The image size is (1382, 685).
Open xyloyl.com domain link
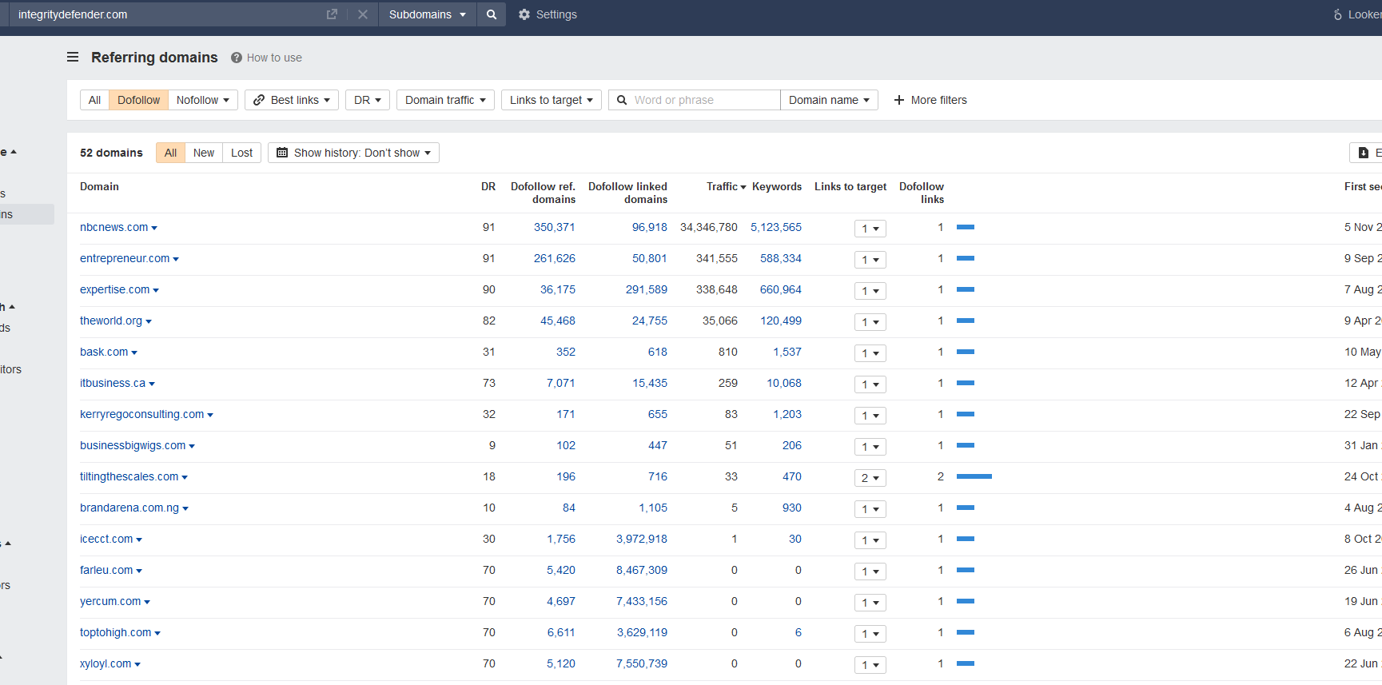click(x=106, y=663)
